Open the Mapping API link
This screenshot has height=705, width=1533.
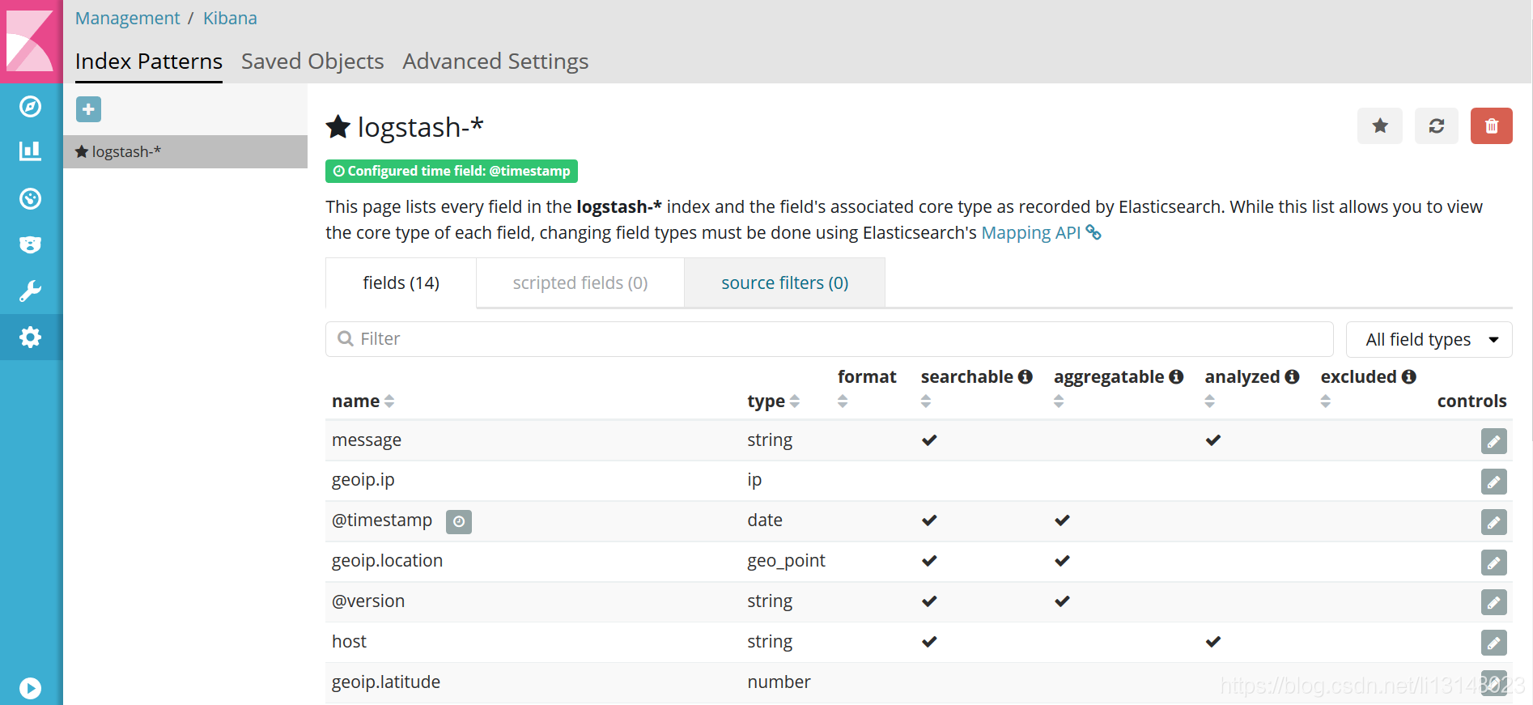(x=1031, y=232)
